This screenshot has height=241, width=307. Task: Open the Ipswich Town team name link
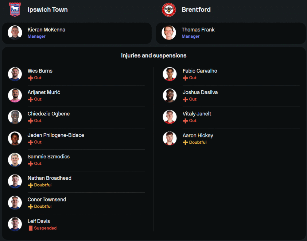point(48,9)
